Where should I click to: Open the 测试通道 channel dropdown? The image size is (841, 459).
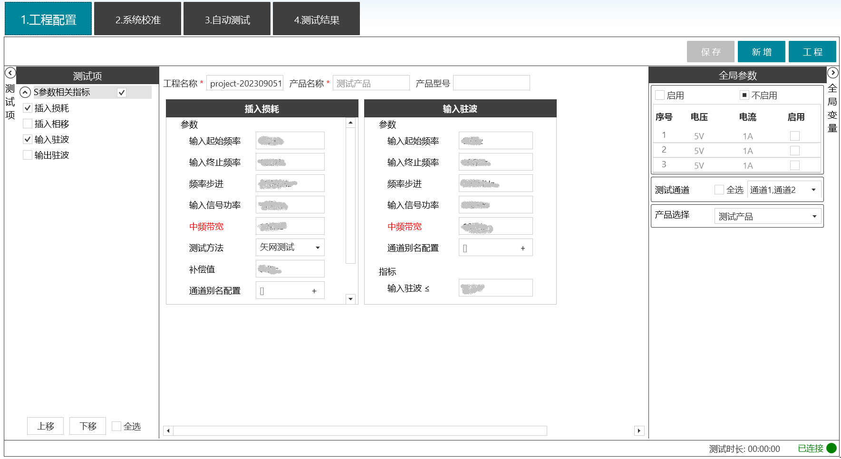coord(784,190)
